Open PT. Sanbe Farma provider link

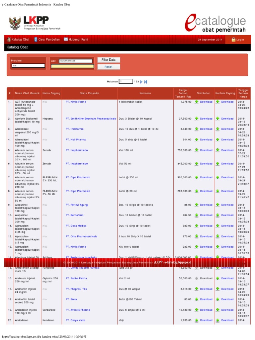point(76,278)
